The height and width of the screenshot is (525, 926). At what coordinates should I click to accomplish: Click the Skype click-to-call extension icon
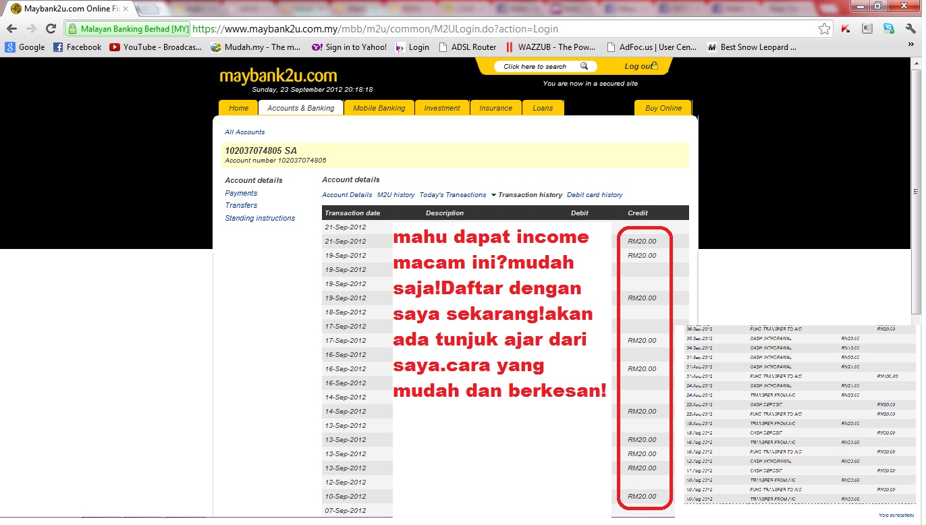click(x=889, y=28)
